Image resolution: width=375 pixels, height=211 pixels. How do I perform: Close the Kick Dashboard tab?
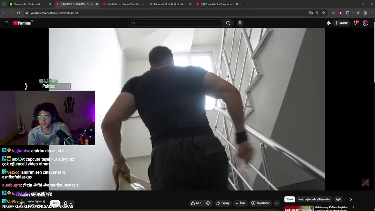(x=50, y=4)
